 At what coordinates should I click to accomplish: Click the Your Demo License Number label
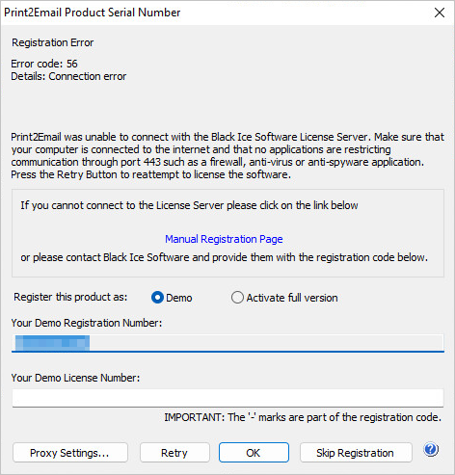click(75, 378)
